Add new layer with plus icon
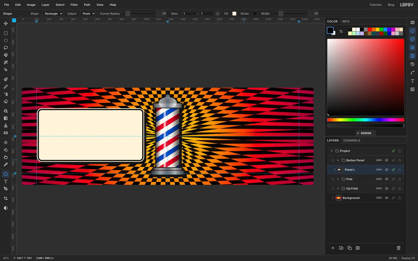This screenshot has width=418, height=261. point(333,248)
